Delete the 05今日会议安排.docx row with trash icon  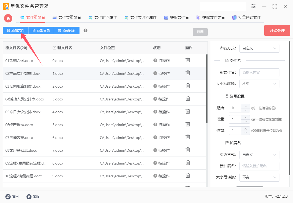click(188, 112)
